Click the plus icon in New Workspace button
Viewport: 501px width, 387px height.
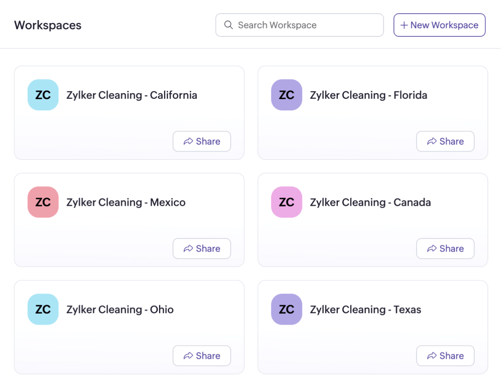404,25
